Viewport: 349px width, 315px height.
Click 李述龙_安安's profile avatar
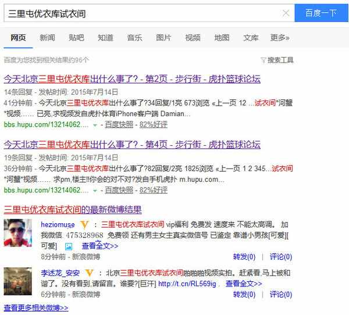click(x=18, y=281)
